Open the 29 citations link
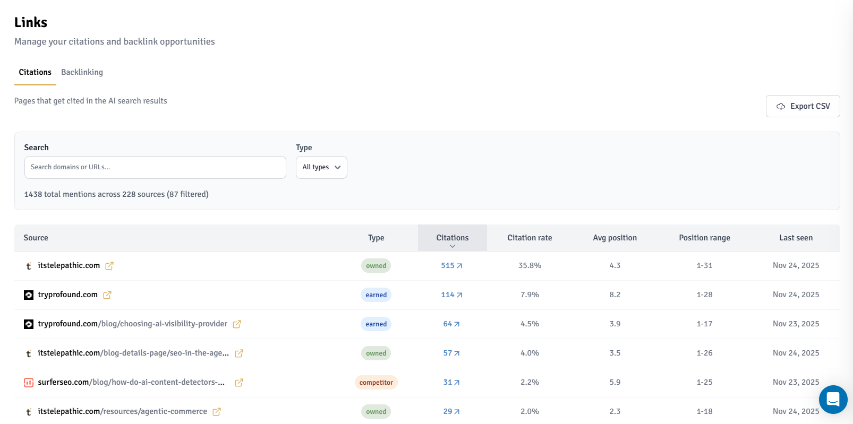853x424 pixels. [451, 411]
